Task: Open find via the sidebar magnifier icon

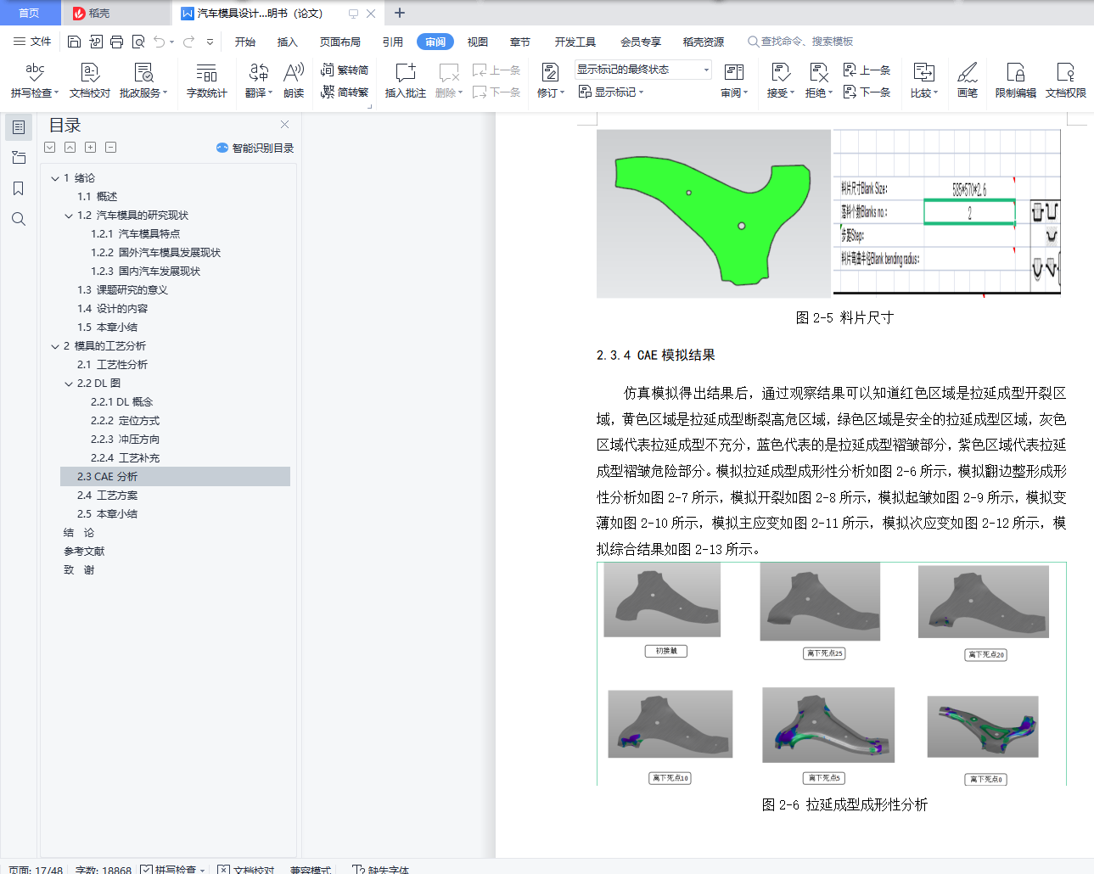Action: [19, 219]
